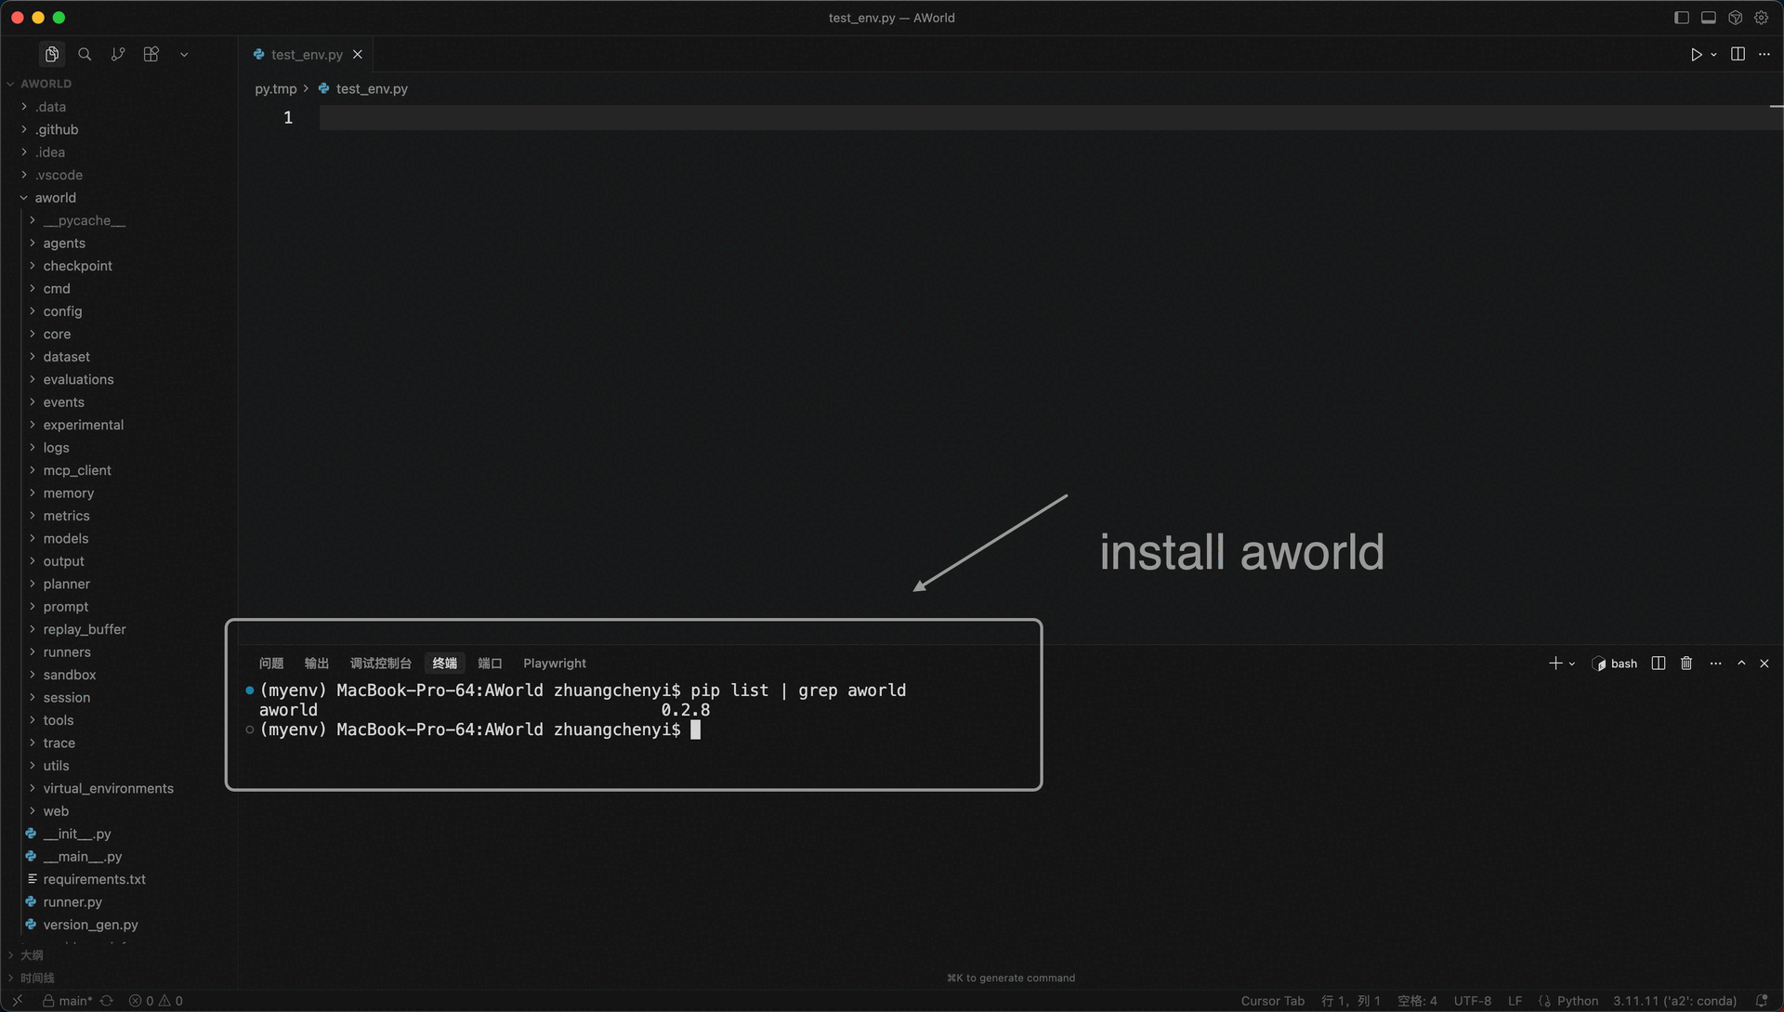Collapse the aworld folder
This screenshot has width=1784, height=1012.
click(55, 198)
